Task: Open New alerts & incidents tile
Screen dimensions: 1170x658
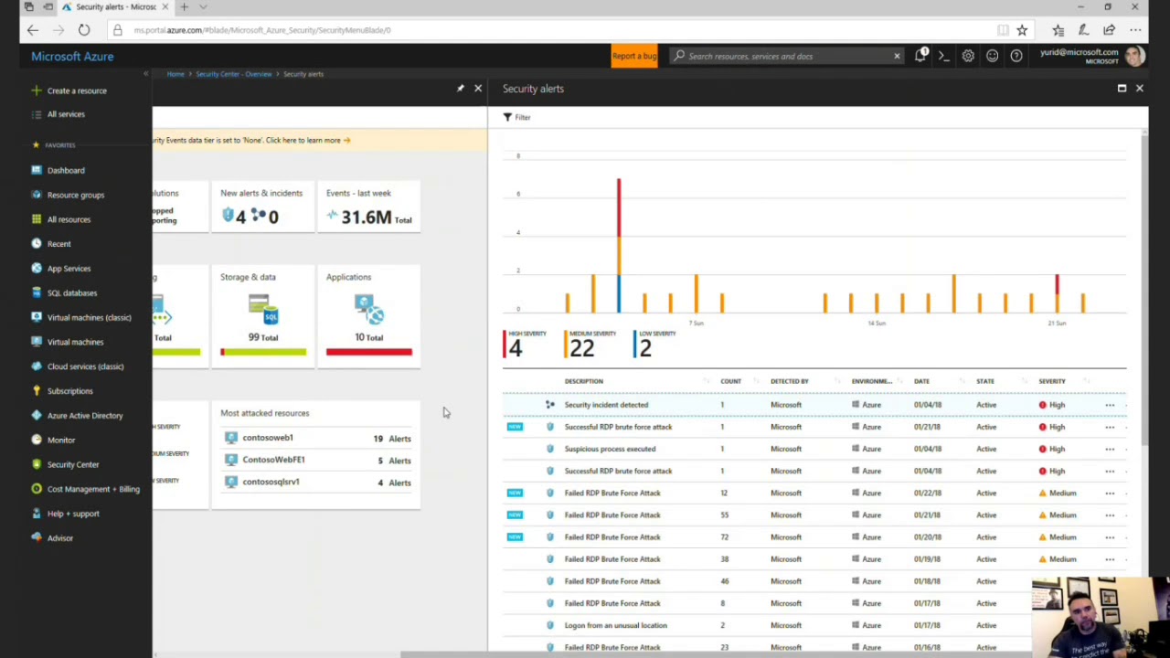Action: 262,207
